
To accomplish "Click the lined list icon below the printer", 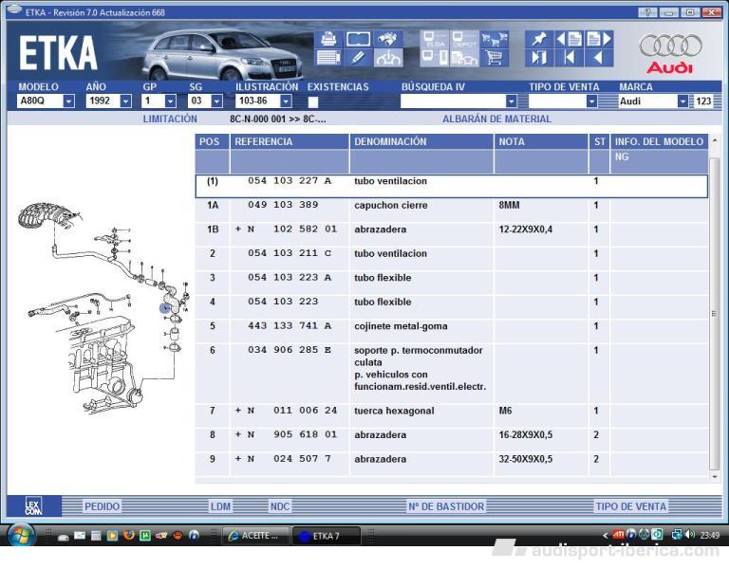I will [328, 58].
